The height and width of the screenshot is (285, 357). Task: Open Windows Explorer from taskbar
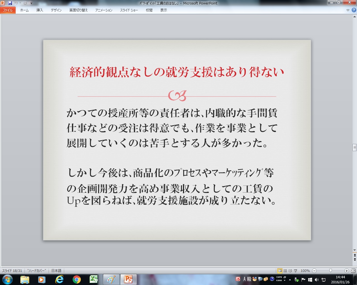point(25,279)
